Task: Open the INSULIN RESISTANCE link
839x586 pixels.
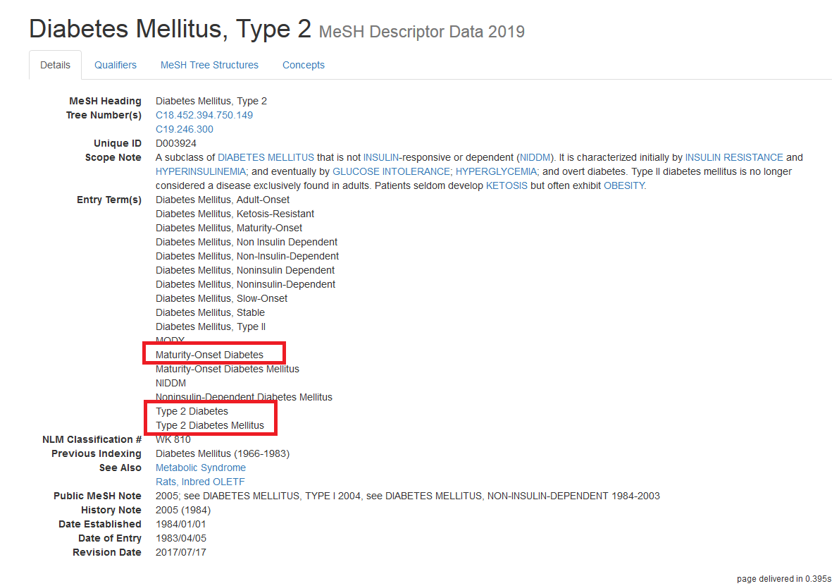Action: (x=734, y=157)
